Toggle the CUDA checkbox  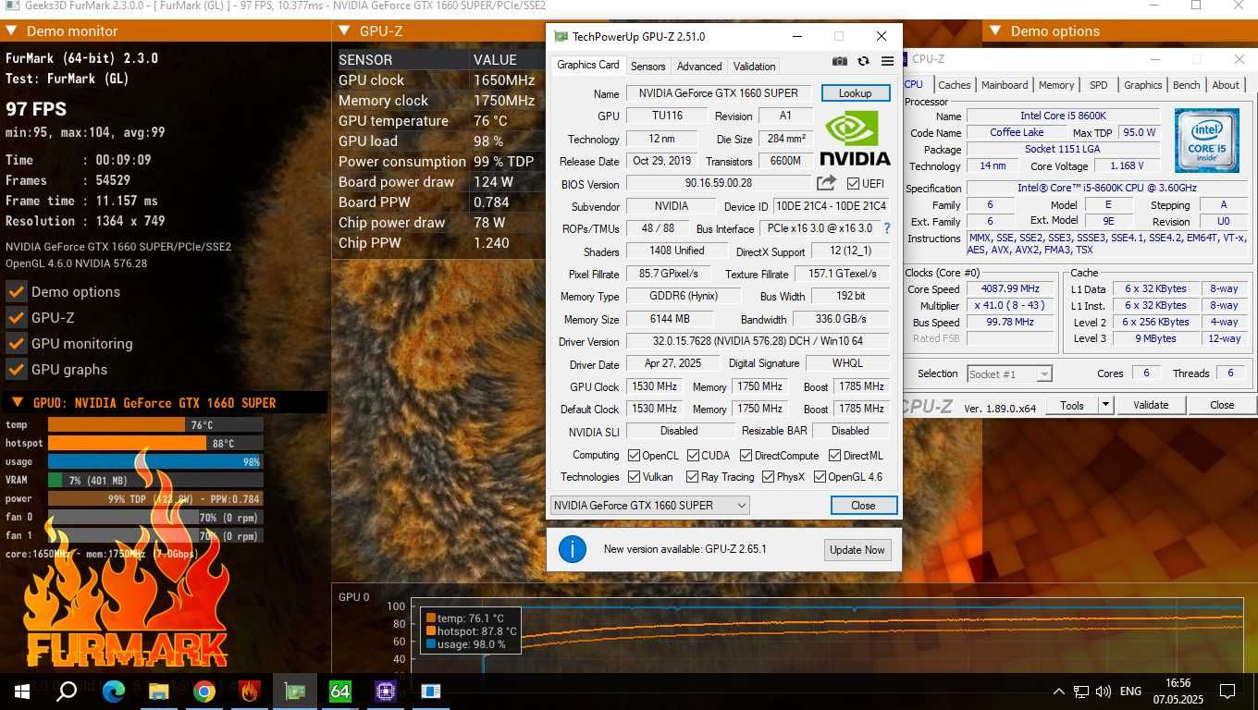(x=692, y=456)
